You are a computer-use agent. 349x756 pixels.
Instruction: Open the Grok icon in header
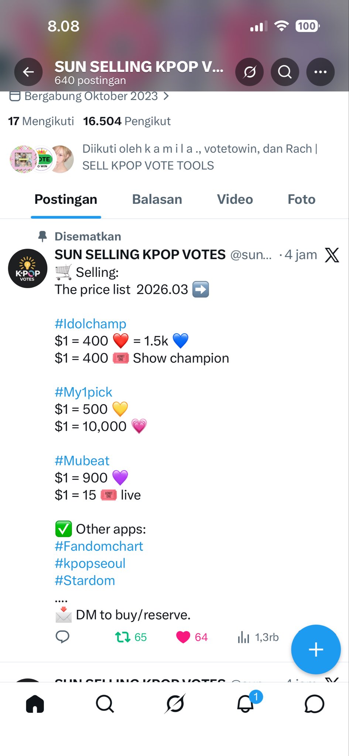(249, 72)
